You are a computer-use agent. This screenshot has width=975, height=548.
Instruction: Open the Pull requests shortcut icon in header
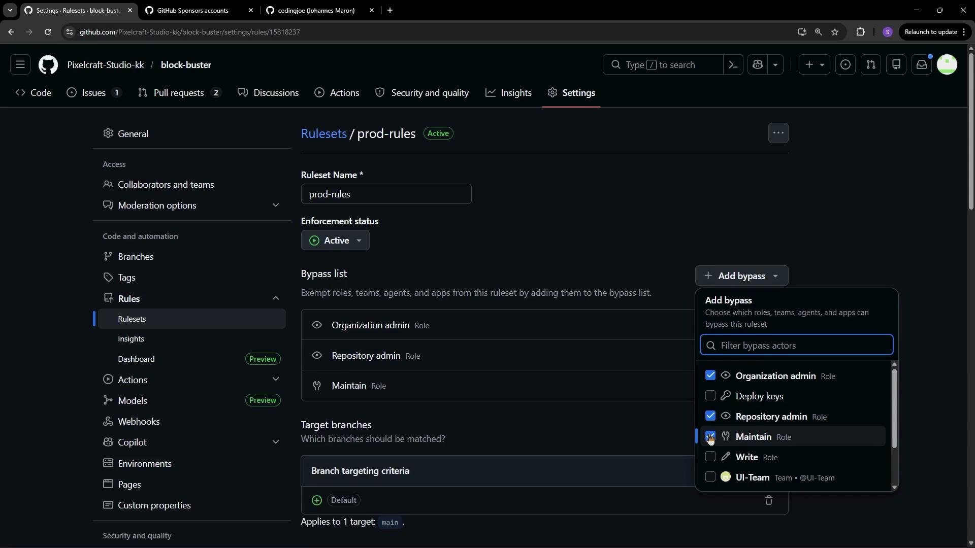point(871,65)
